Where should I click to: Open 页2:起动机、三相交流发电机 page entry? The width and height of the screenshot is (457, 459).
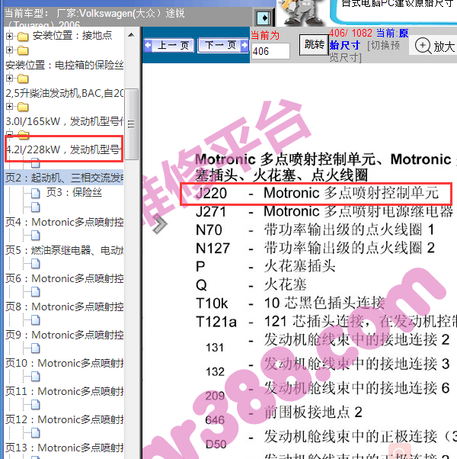click(64, 178)
